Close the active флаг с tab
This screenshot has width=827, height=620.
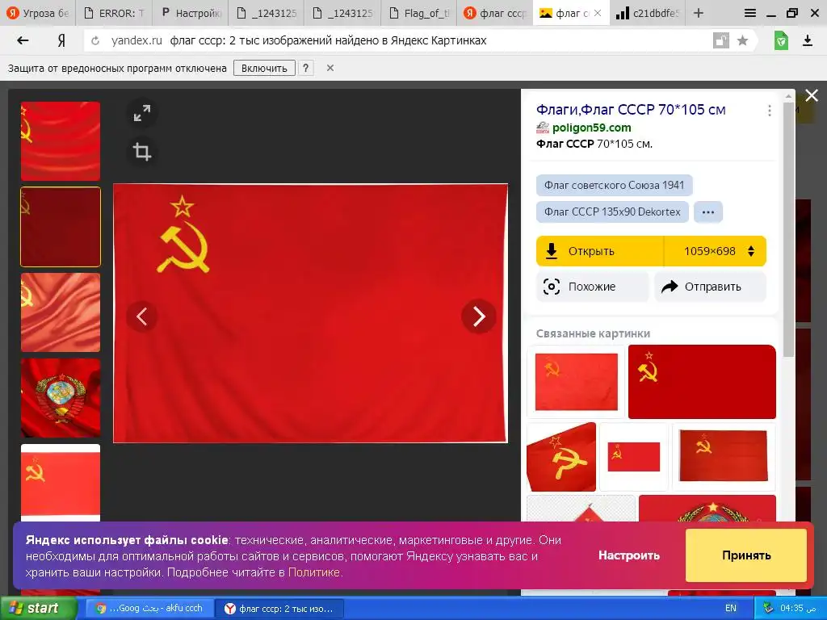click(598, 13)
